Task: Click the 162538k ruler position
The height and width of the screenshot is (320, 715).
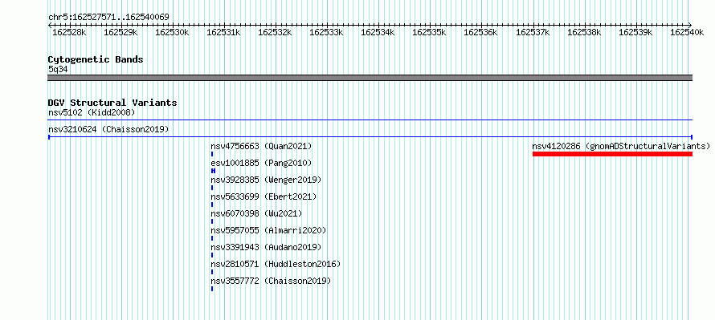Action: point(585,32)
